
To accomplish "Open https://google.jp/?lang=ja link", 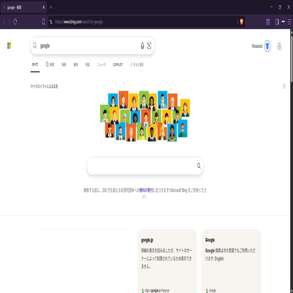I will [157, 291].
